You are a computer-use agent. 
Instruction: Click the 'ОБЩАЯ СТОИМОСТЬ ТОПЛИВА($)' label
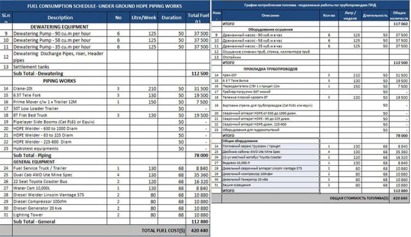click(x=359, y=199)
